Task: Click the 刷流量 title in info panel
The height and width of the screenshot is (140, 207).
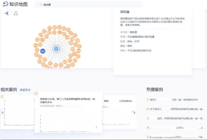Action: (125, 12)
